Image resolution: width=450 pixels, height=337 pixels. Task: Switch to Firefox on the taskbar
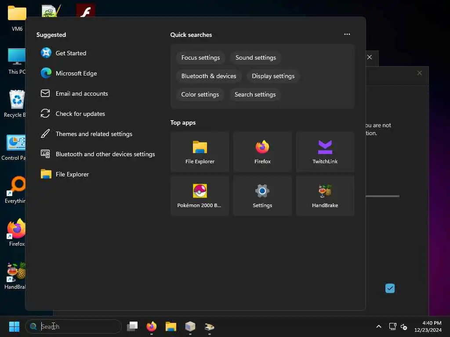(x=152, y=326)
